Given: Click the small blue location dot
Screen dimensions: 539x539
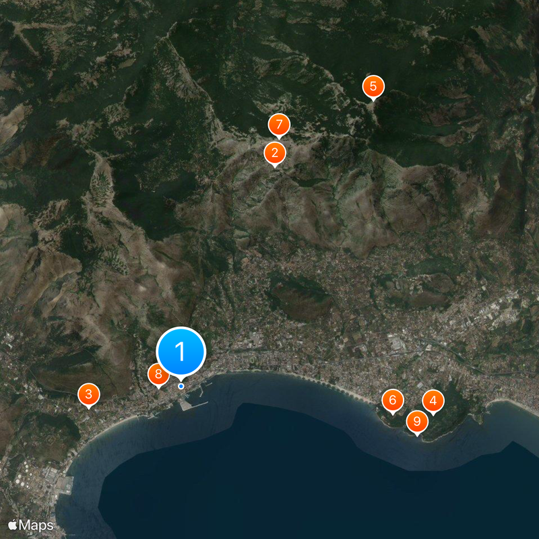Looking at the screenshot, I should pos(181,385).
